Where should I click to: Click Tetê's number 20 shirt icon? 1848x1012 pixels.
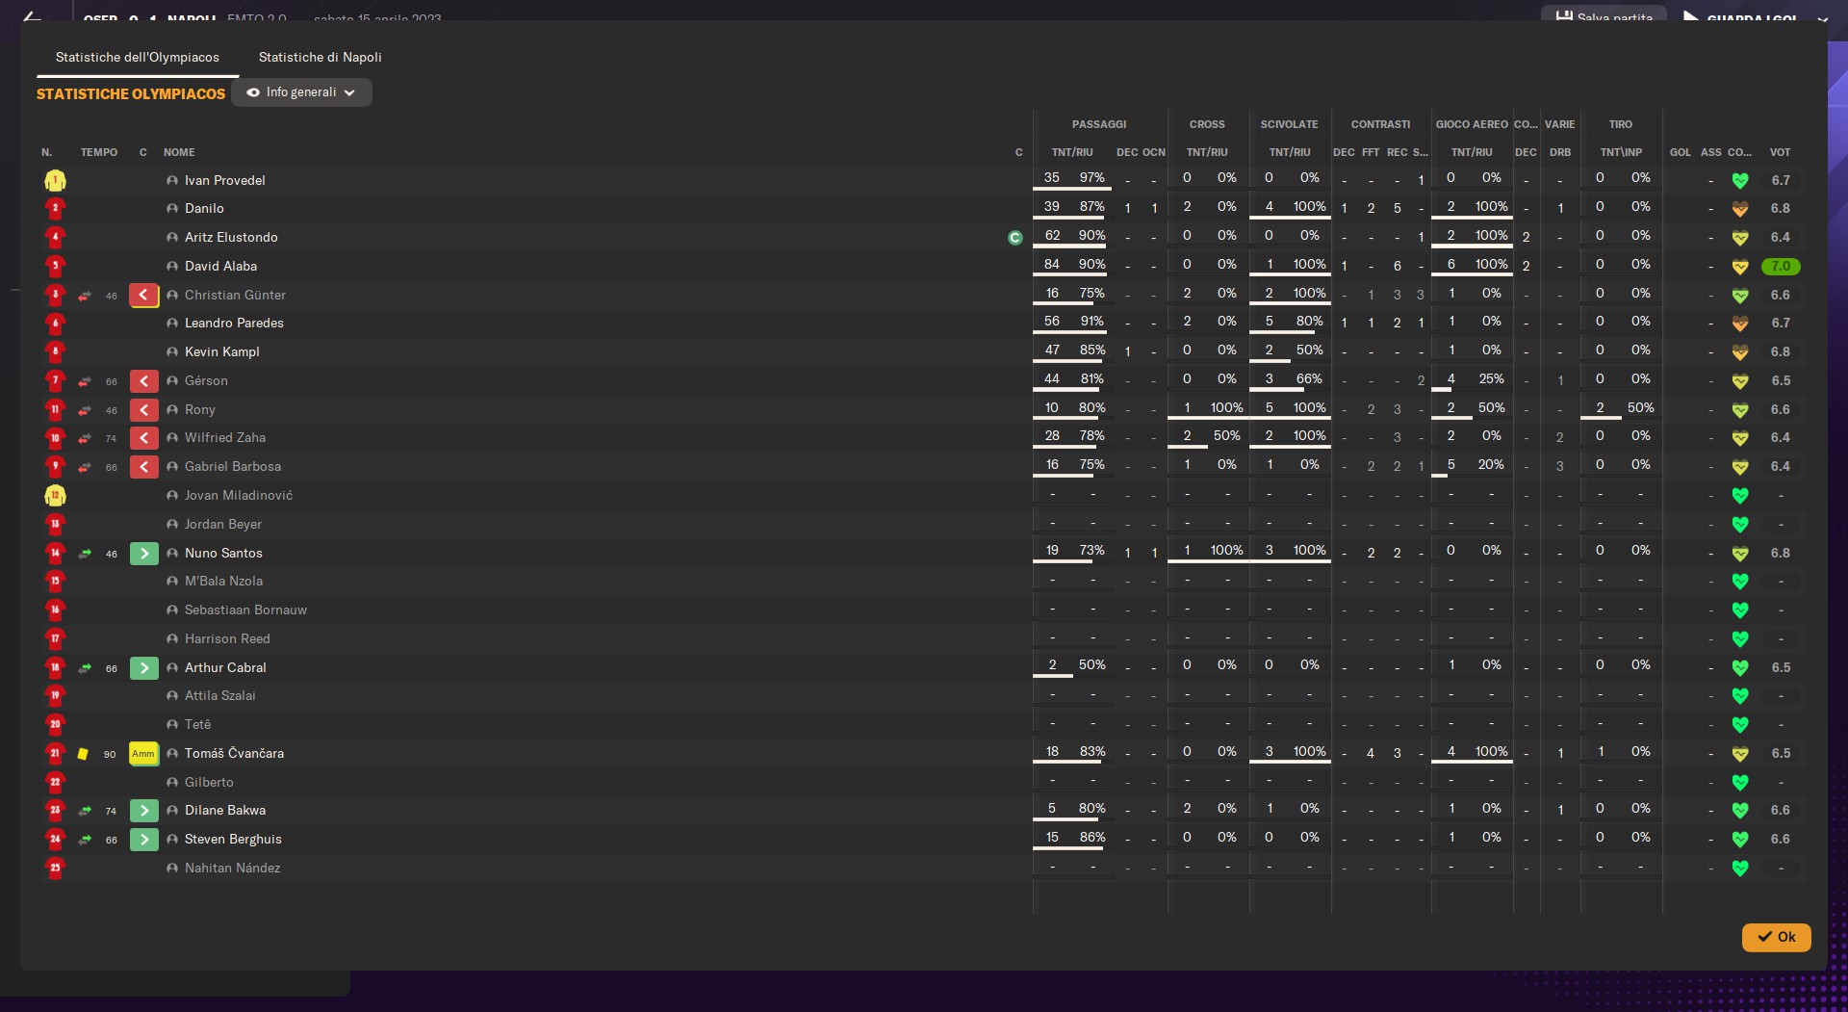click(55, 724)
